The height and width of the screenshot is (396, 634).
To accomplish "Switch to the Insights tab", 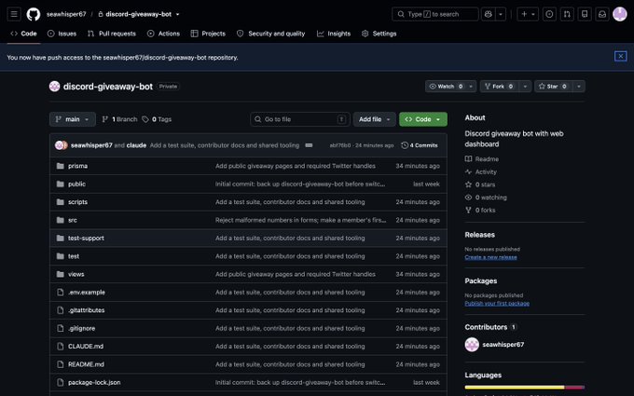I will point(334,34).
